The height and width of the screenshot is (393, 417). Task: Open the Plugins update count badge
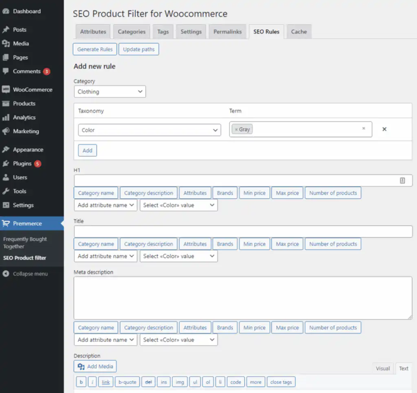click(37, 164)
